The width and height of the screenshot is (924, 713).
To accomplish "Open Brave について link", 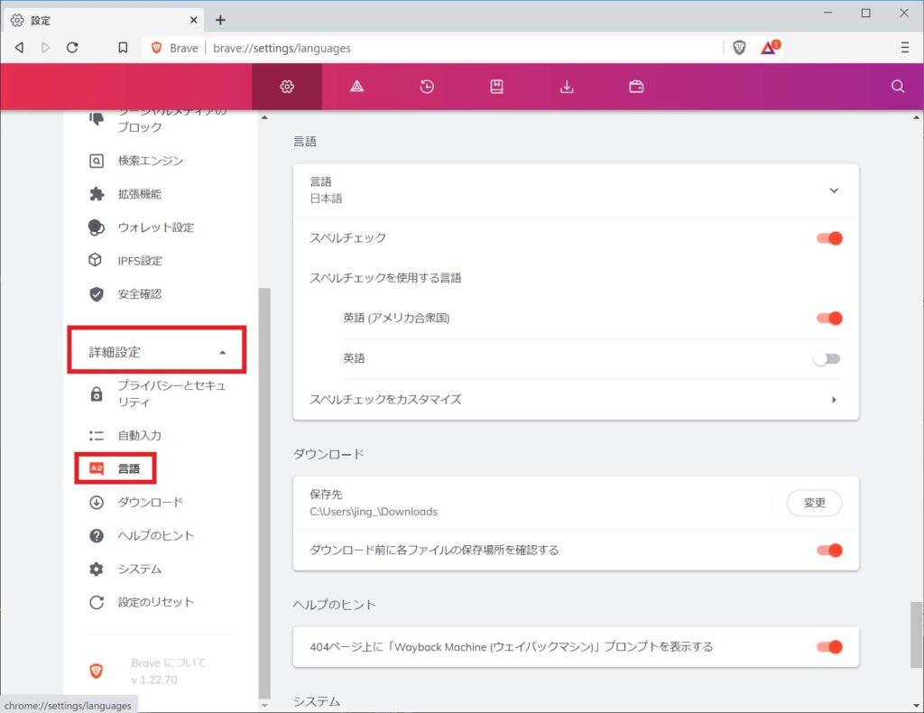I will pos(169,662).
